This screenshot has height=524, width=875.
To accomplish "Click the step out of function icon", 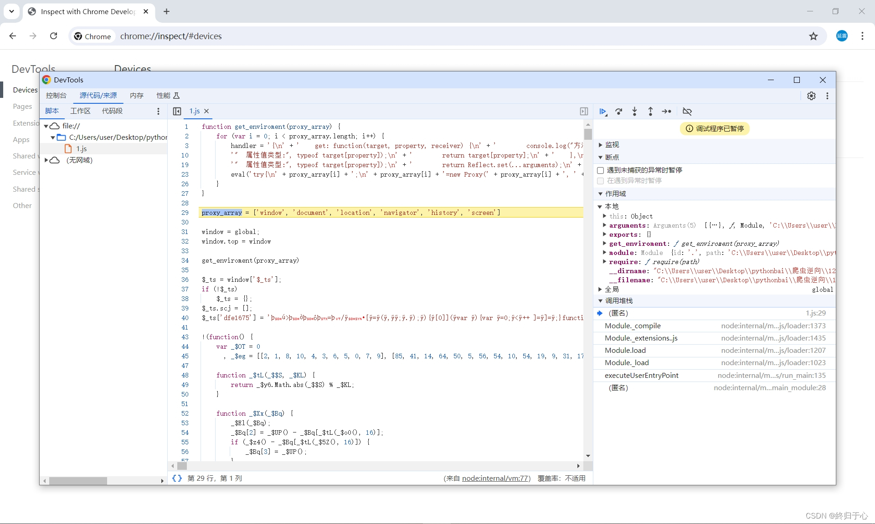I will click(x=650, y=112).
